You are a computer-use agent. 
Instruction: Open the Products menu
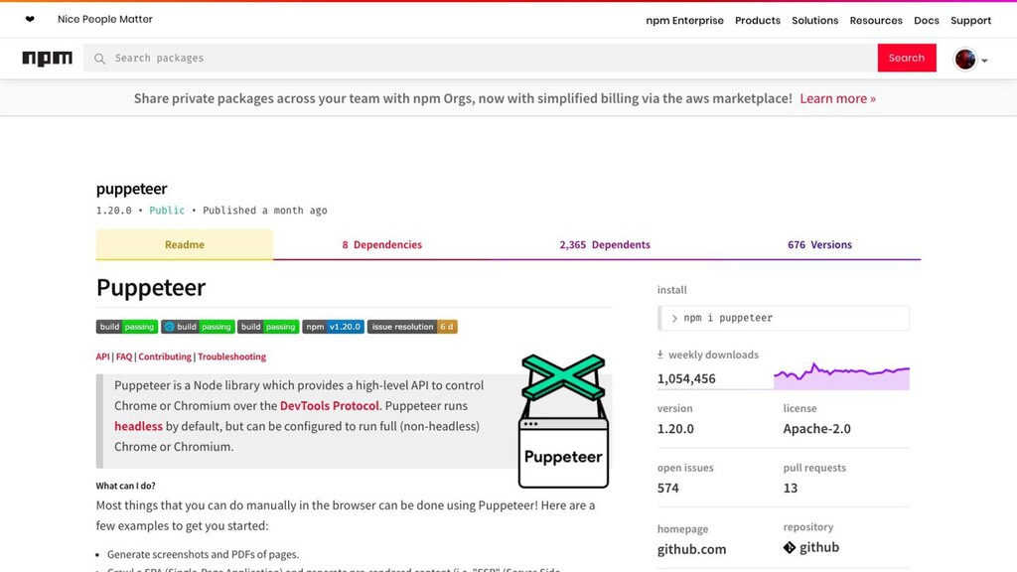pyautogui.click(x=758, y=20)
